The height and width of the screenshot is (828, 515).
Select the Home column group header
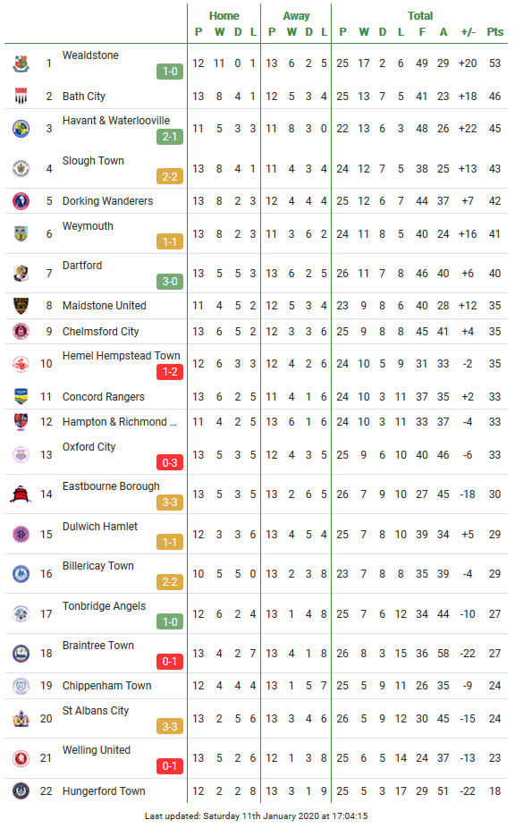(x=224, y=16)
